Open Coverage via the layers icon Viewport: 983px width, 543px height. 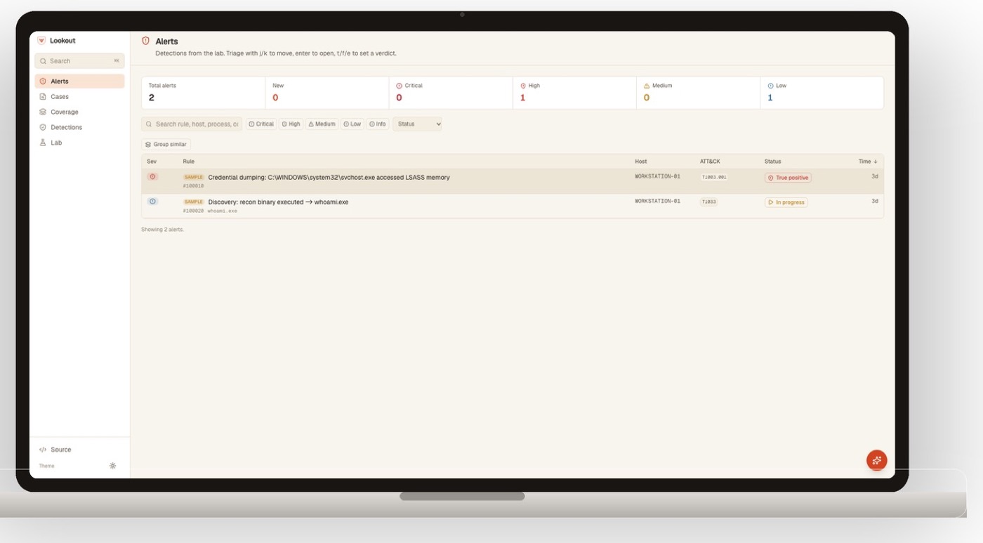tap(43, 112)
